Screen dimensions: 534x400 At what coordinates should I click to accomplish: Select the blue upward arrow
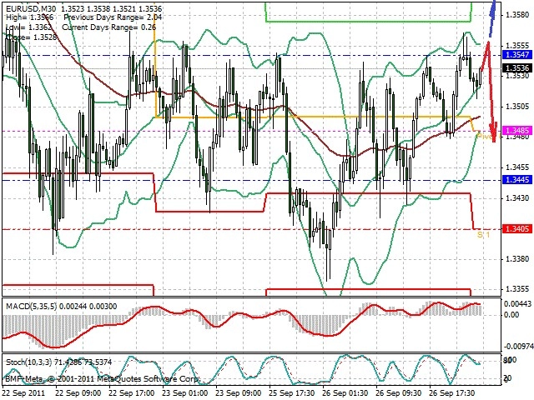point(492,18)
